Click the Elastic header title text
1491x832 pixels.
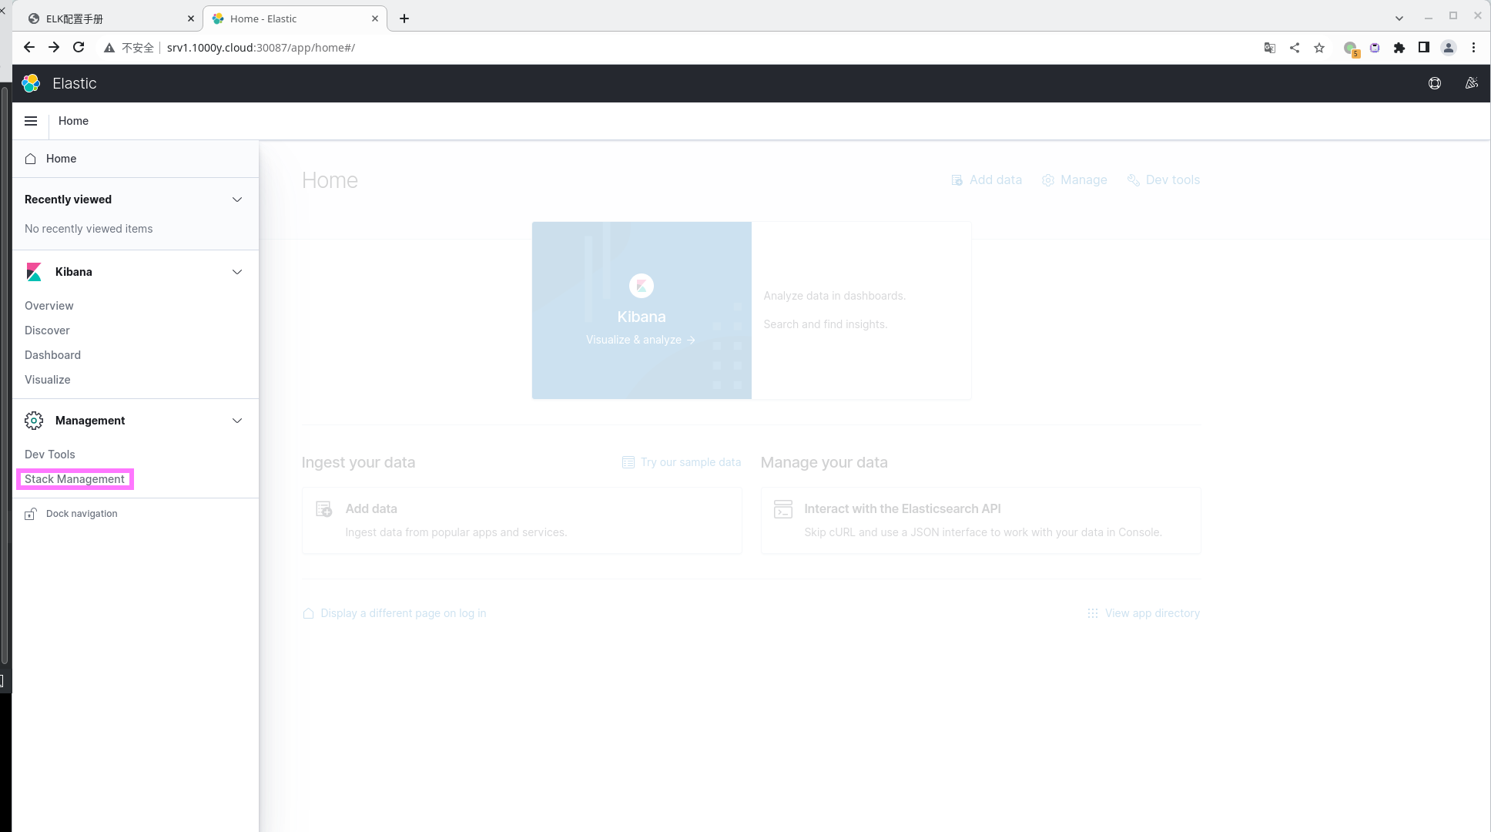(75, 83)
